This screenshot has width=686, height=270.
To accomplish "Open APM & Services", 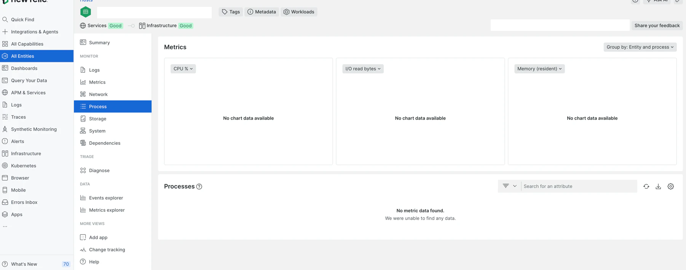I will [x=37, y=93].
